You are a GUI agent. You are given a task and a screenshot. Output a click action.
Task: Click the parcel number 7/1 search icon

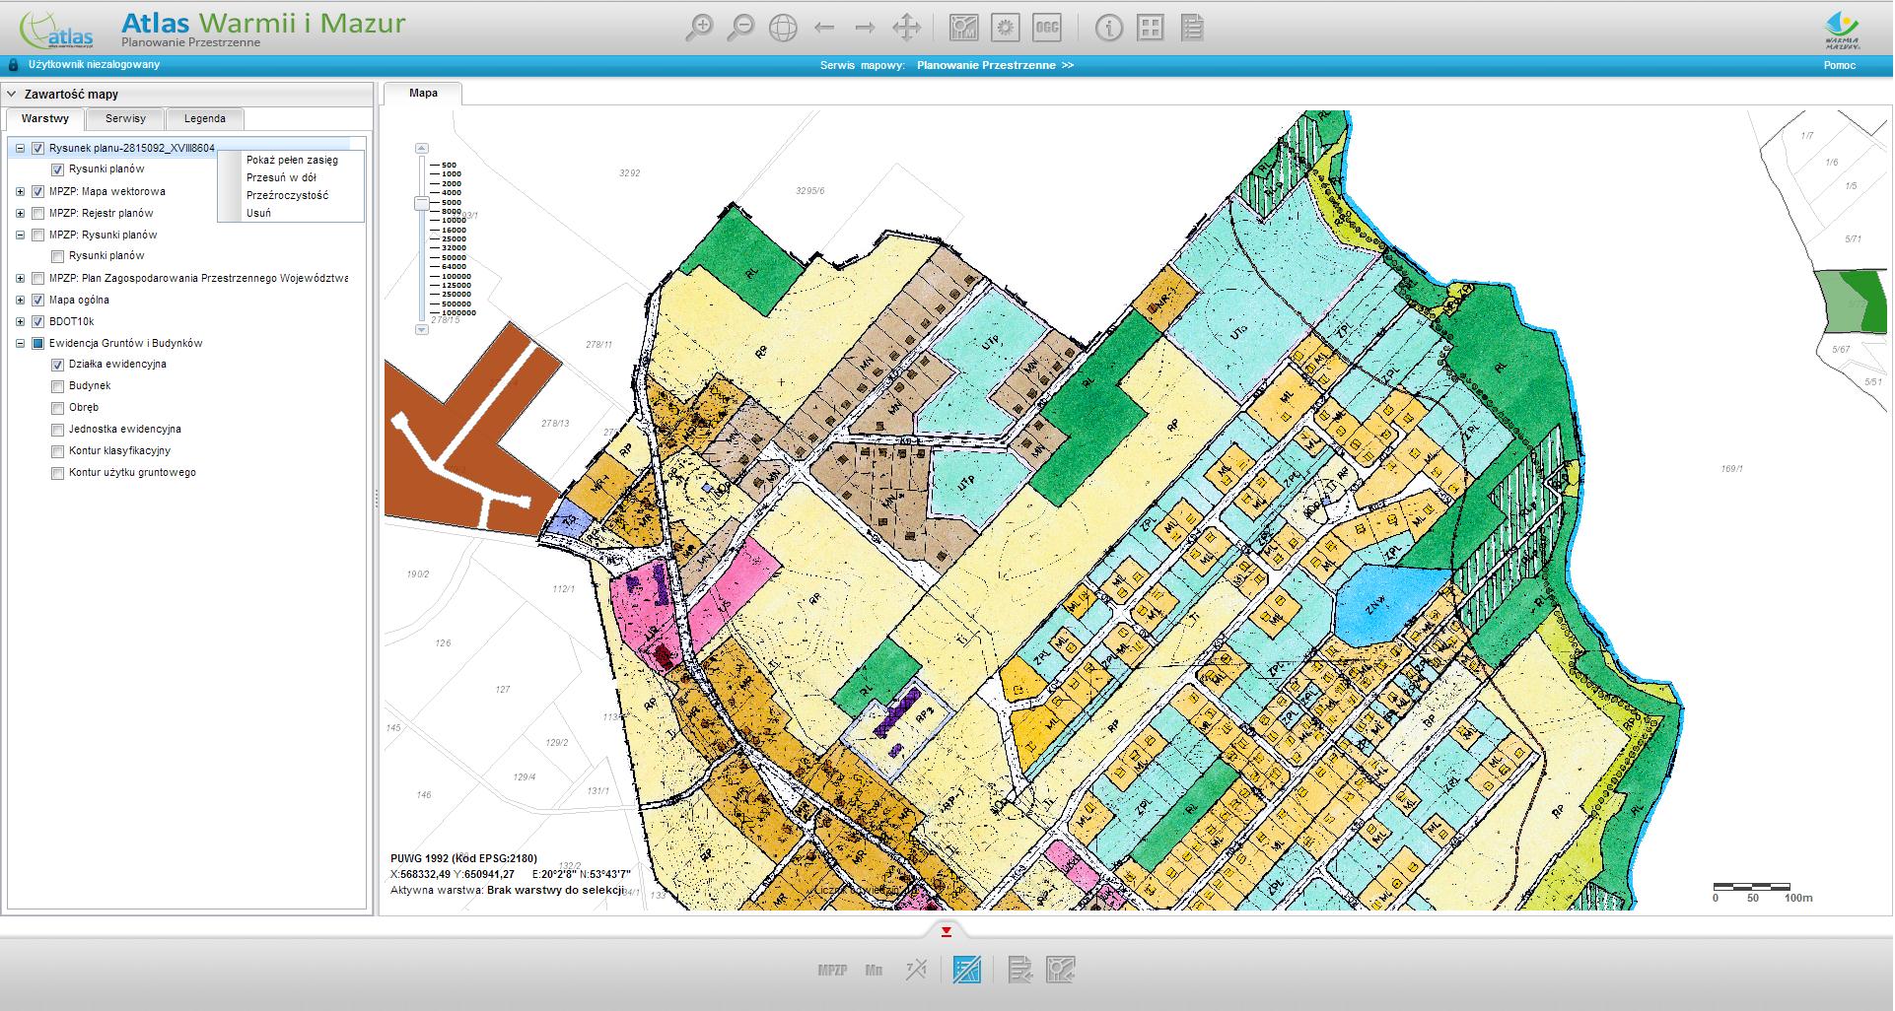916,970
